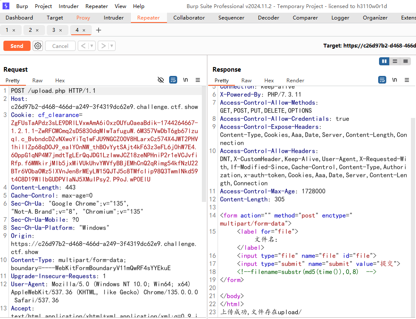Close Repeater tab 2

click(37, 30)
